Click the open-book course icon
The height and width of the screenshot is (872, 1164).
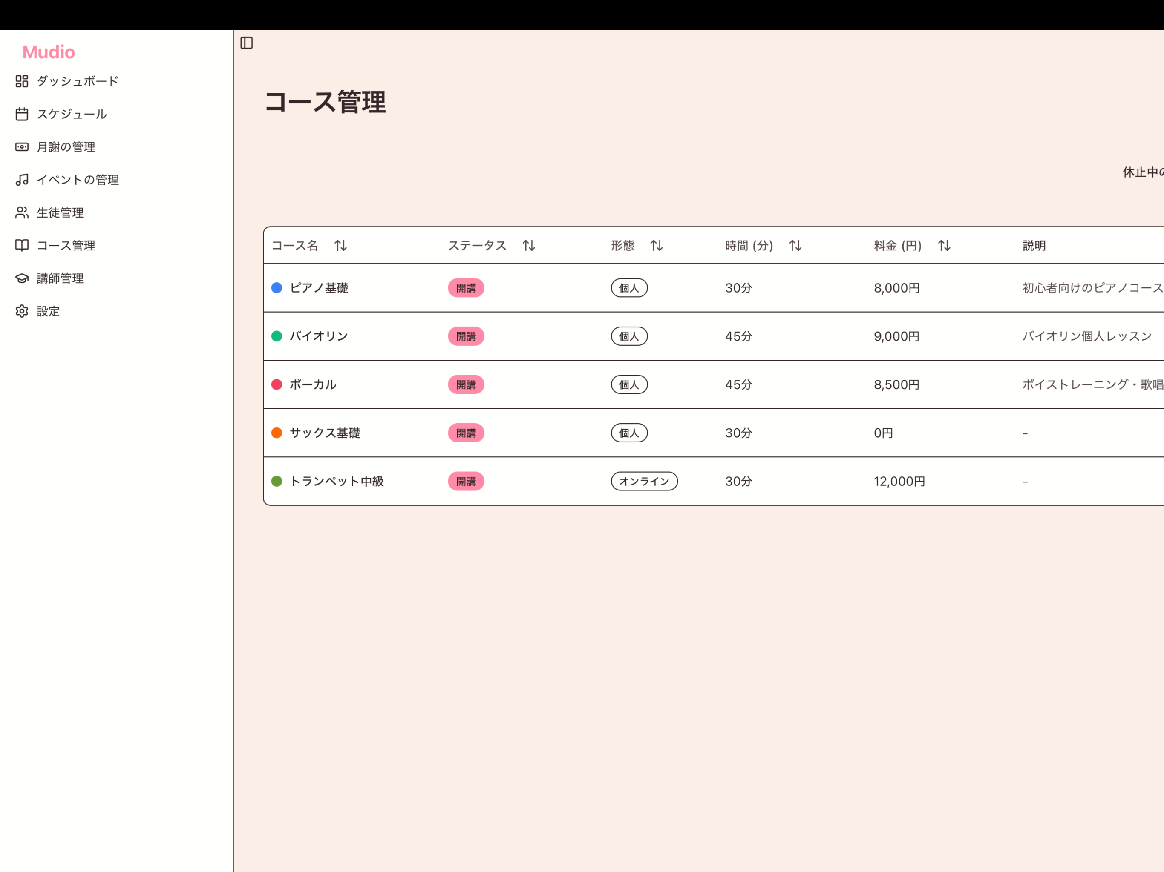tap(22, 246)
